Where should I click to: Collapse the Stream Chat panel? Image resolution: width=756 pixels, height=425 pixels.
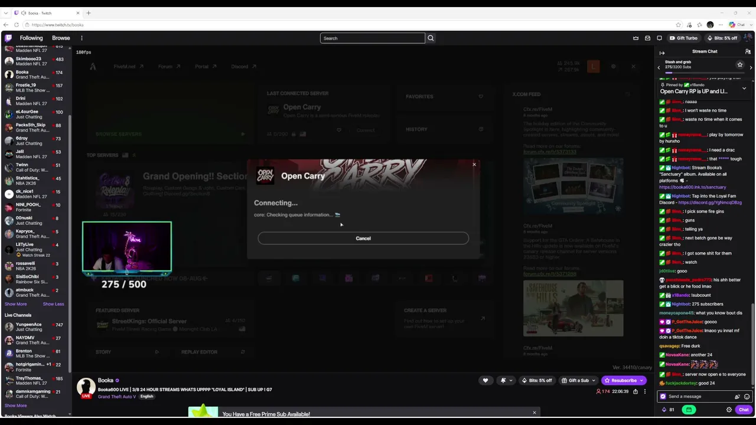click(x=661, y=53)
